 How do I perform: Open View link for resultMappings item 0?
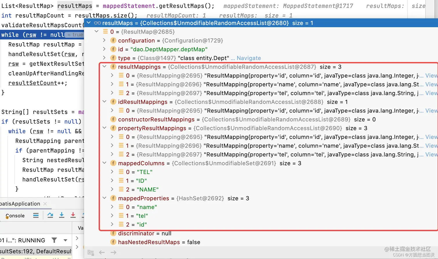click(x=431, y=75)
